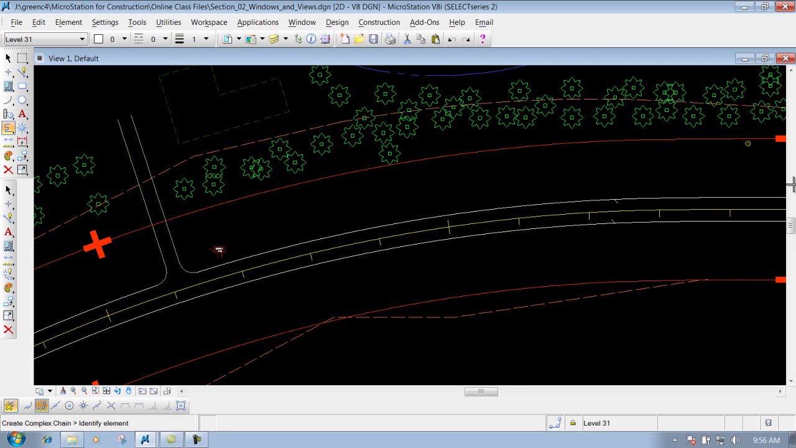This screenshot has height=448, width=796.
Task: Select the Place Circle tool
Action: coord(22,100)
